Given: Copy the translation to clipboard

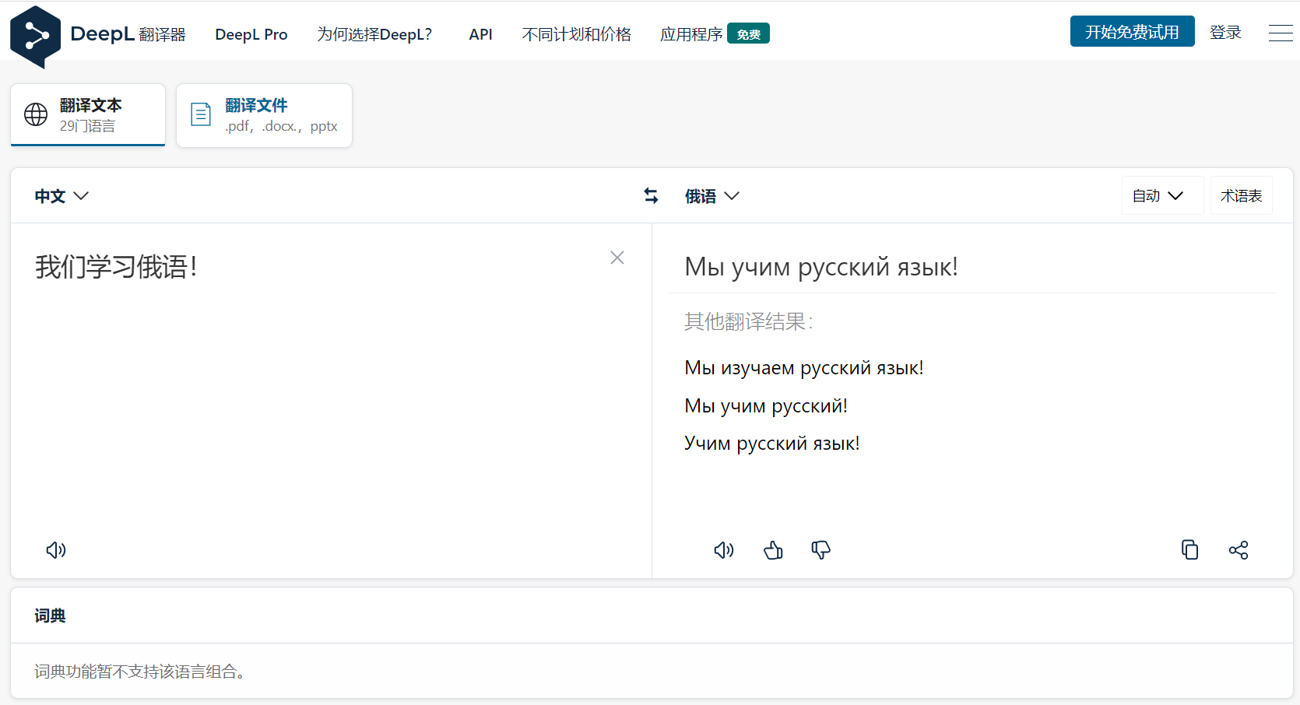Looking at the screenshot, I should tap(1189, 550).
